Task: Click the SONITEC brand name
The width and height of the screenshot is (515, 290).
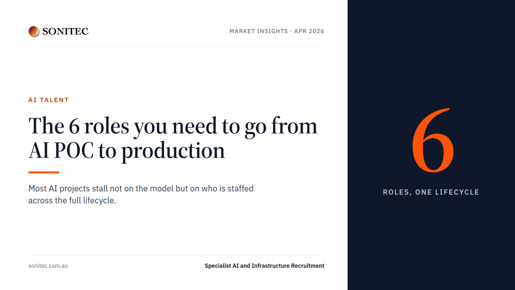Action: coord(65,31)
